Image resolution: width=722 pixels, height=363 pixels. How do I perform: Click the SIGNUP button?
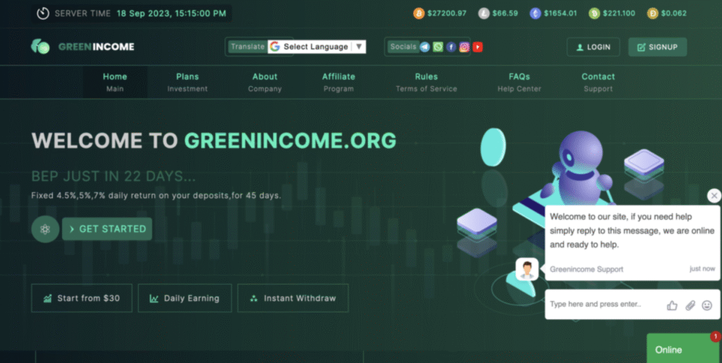coord(658,47)
